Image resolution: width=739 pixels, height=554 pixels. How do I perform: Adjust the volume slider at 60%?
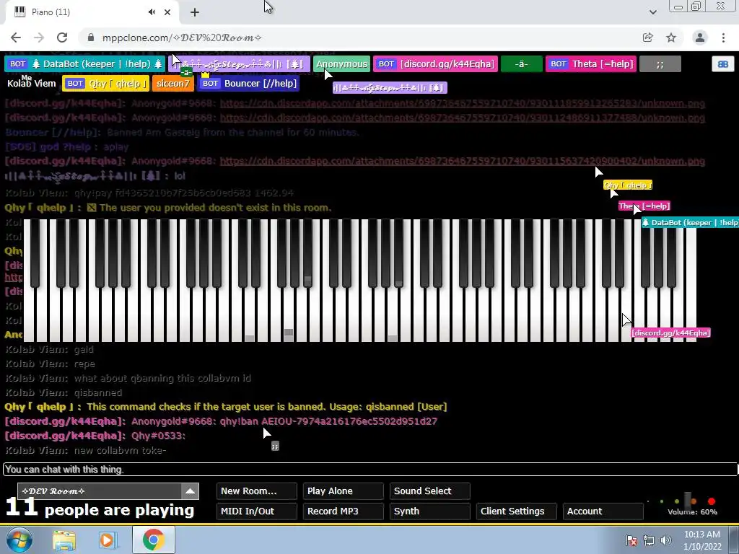688,501
